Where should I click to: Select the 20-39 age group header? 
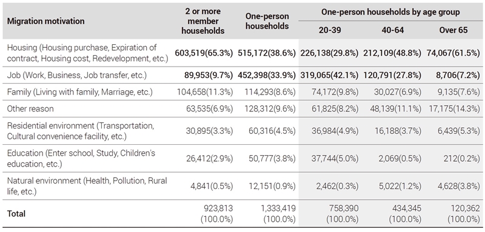pos(330,30)
